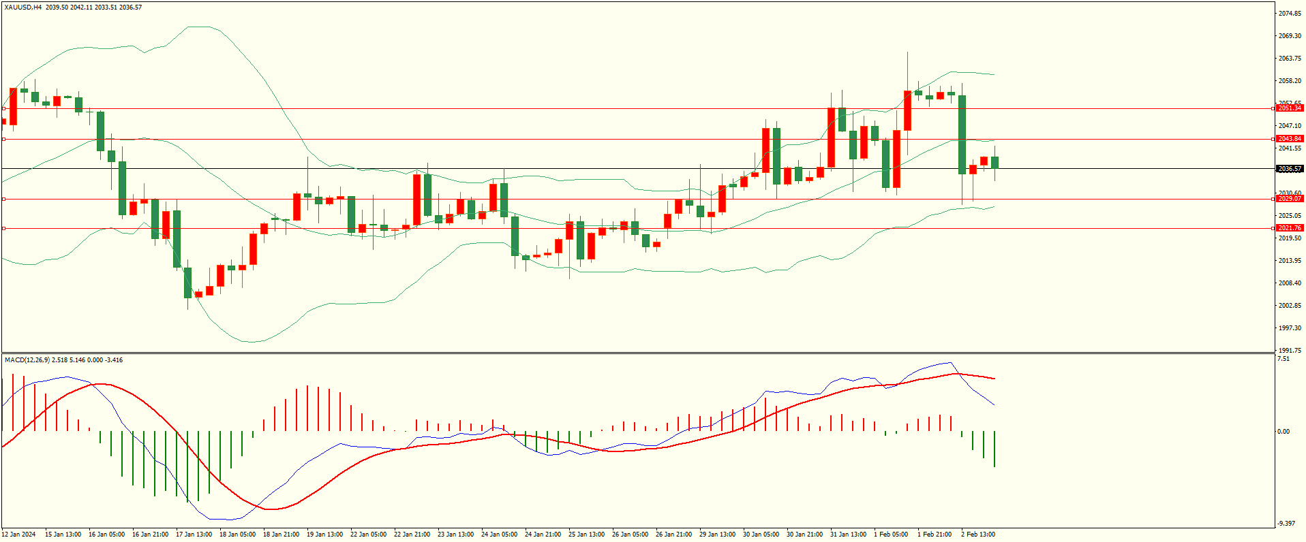
Task: Click 2025.05 on the price axis
Action: (1290, 216)
